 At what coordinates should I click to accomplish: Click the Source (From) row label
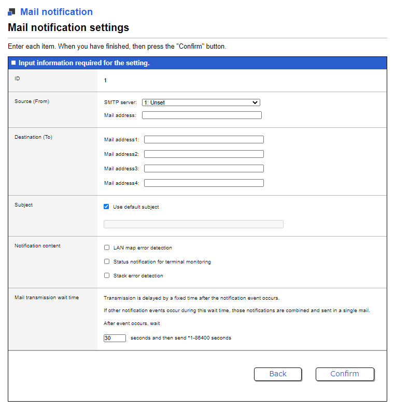[32, 101]
